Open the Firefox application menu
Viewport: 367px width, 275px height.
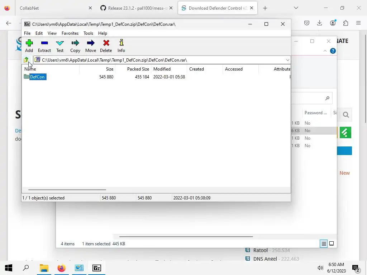coord(358,23)
